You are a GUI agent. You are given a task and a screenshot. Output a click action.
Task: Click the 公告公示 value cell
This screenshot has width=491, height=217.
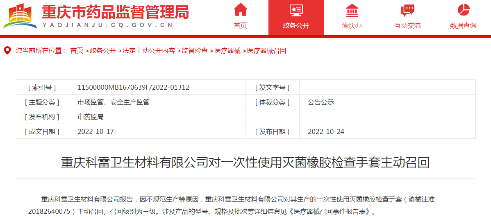(387, 102)
